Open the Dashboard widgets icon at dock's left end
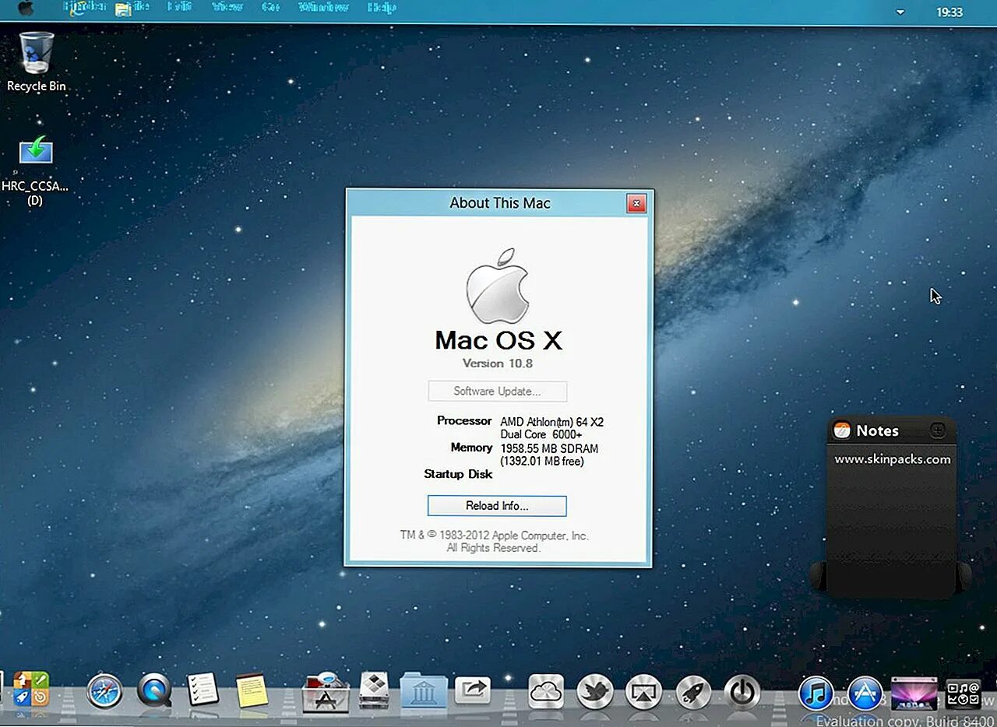This screenshot has height=727, width=997. 31,690
